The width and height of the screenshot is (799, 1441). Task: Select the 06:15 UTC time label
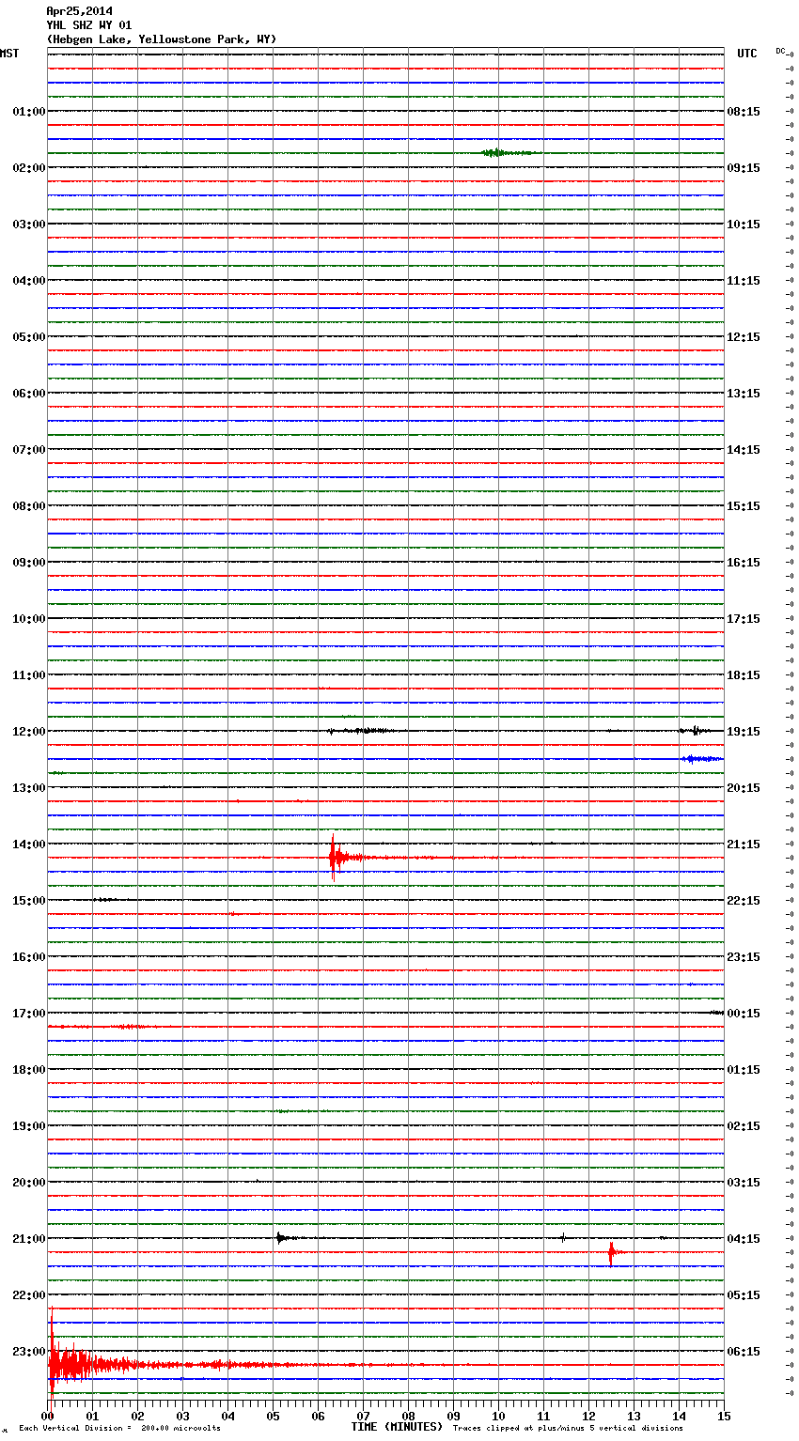click(744, 1352)
